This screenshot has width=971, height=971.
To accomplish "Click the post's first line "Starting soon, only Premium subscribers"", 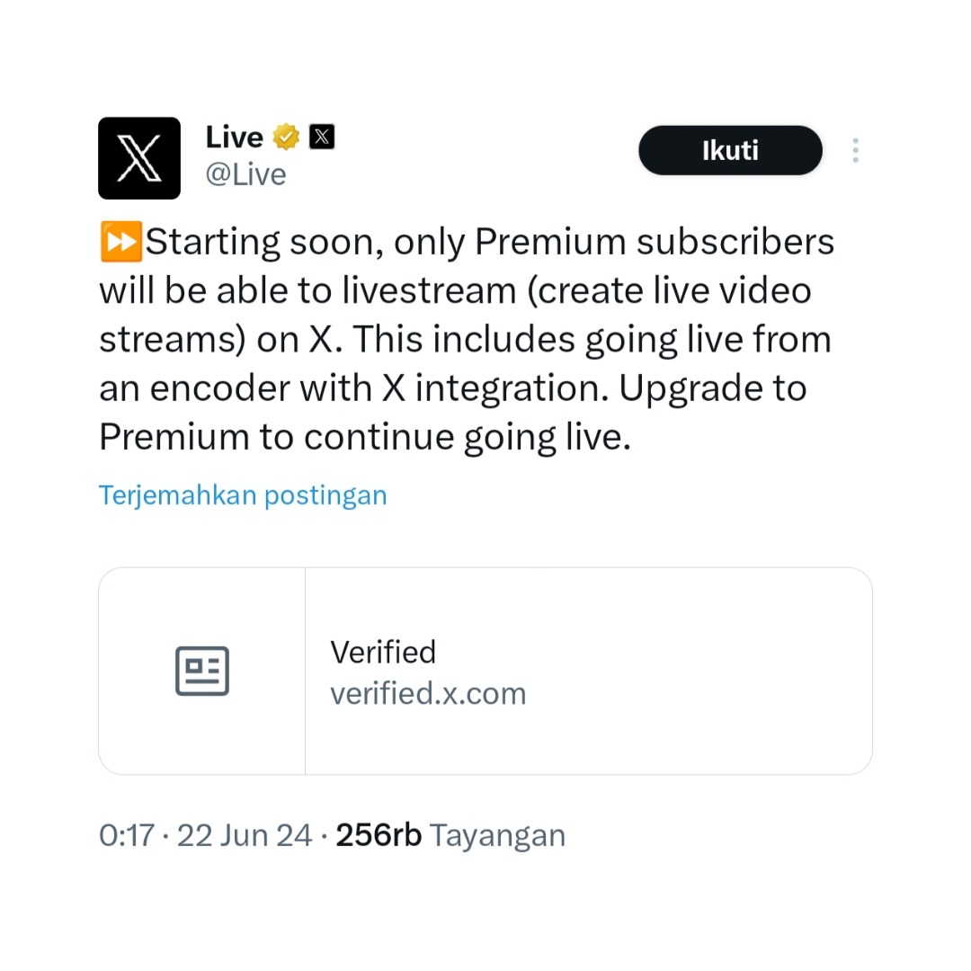I will [489, 243].
